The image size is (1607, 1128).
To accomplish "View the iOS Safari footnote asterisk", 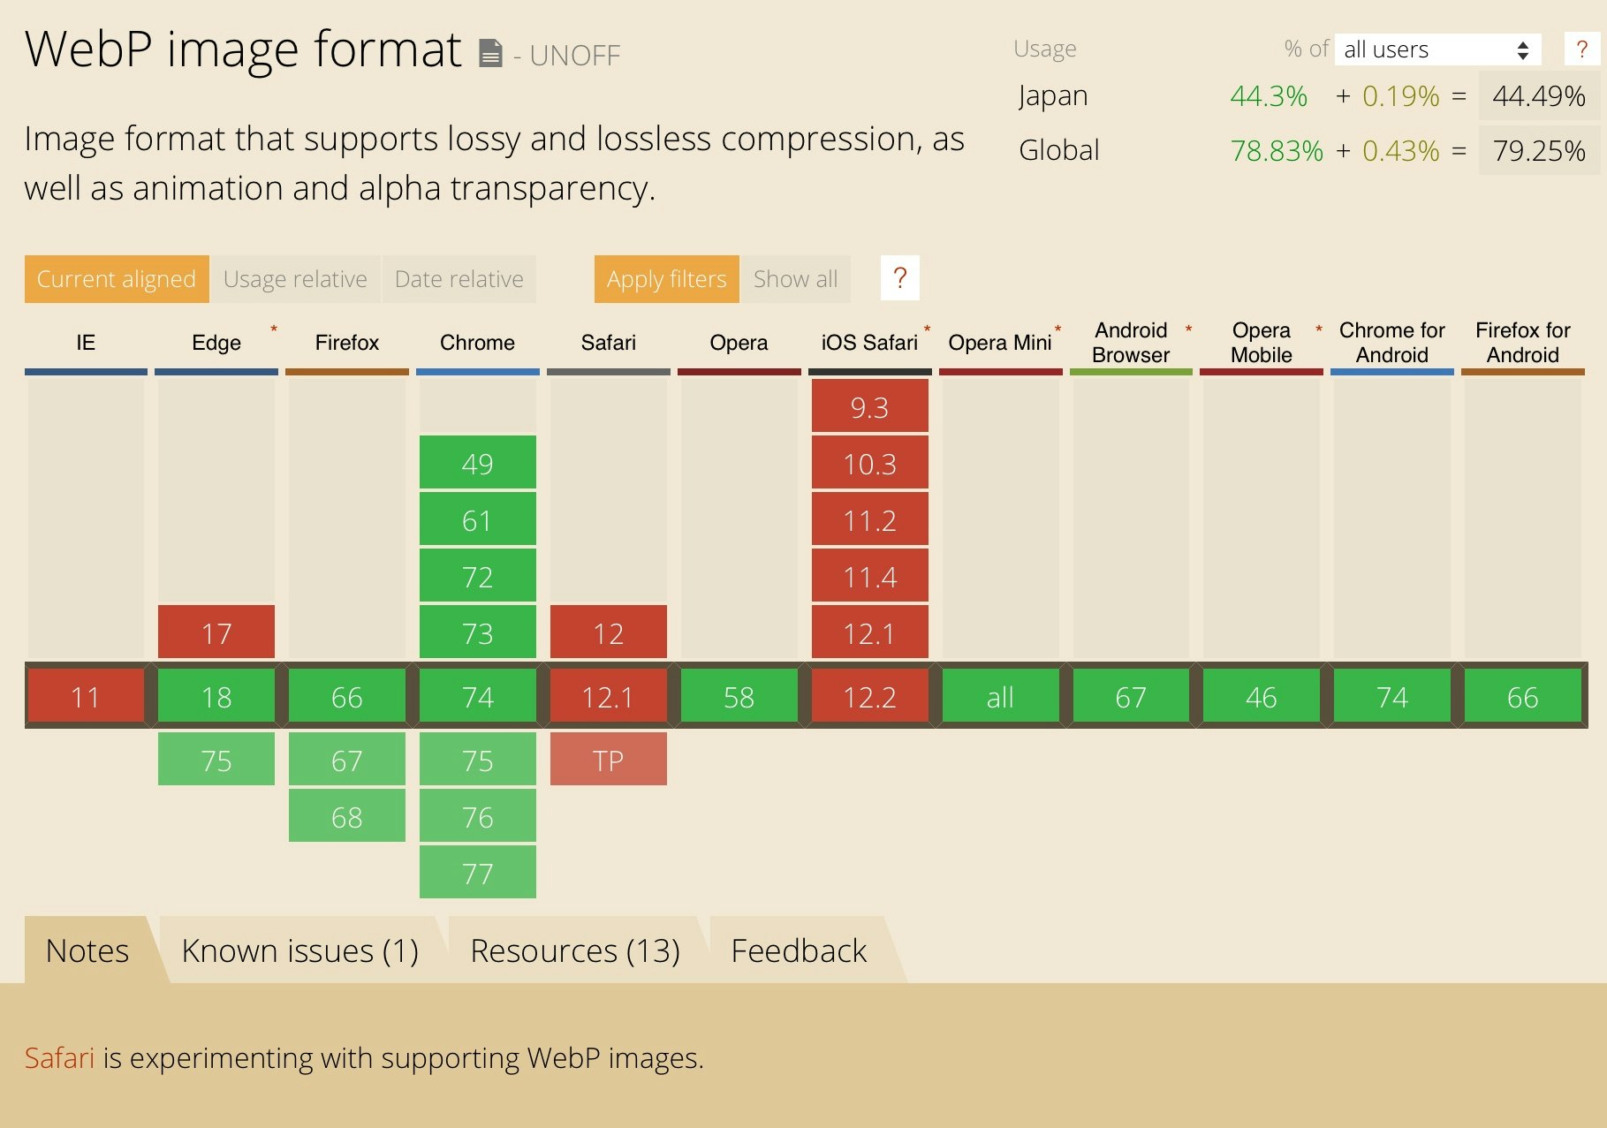I will pyautogui.click(x=926, y=328).
